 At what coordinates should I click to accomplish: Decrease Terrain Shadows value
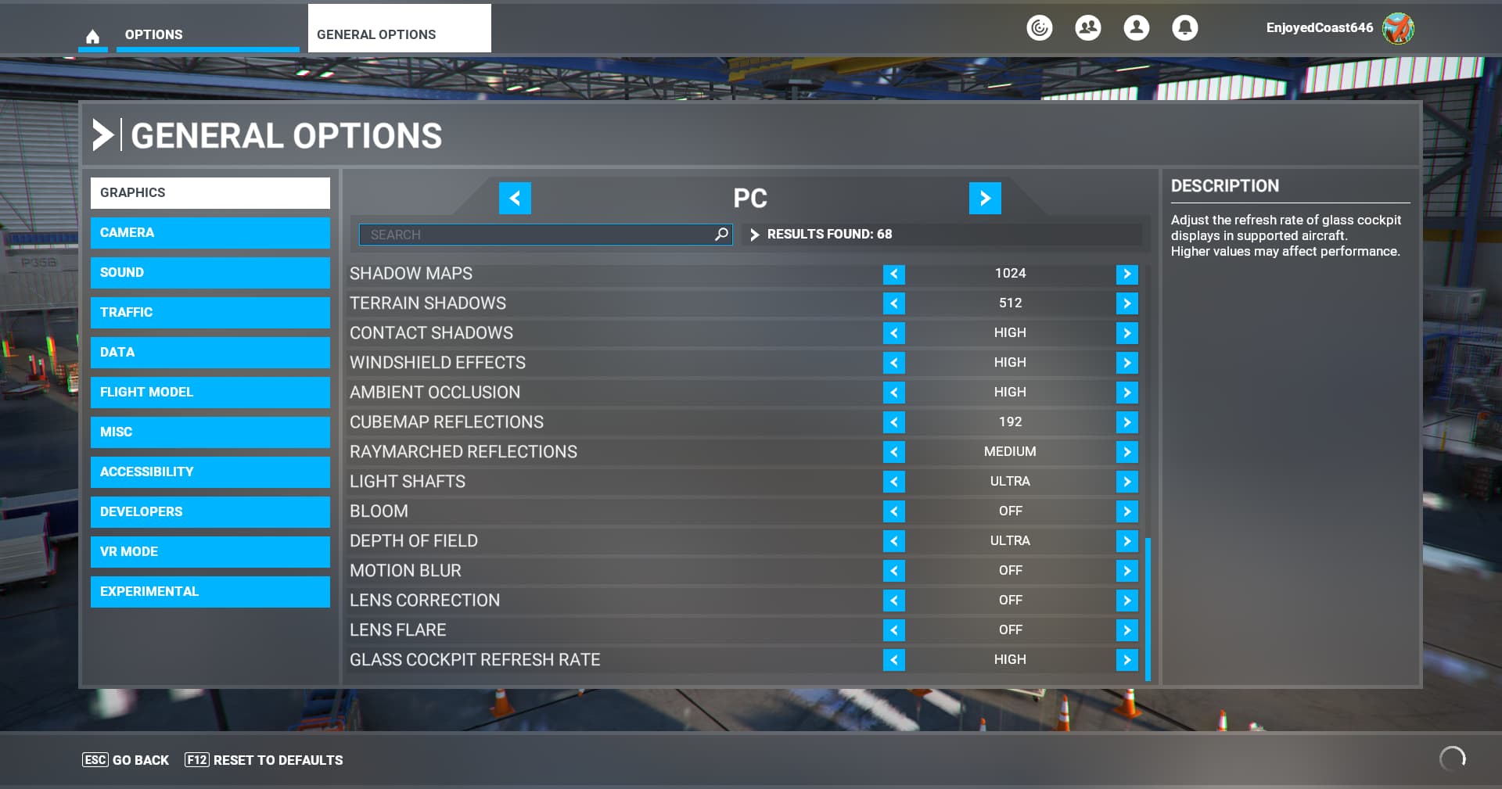894,303
